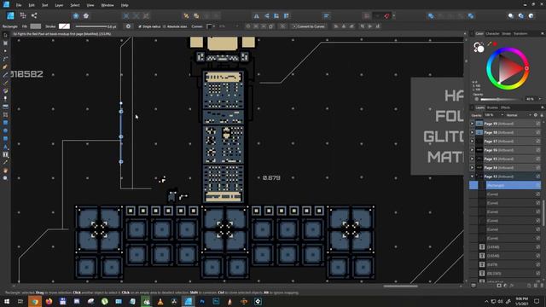Click the boolean Divide operation icon
546x307 pixels.
click(x=471, y=16)
